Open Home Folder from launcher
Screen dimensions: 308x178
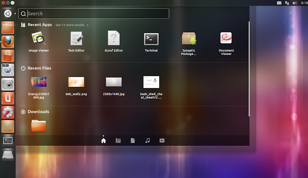[8, 28]
